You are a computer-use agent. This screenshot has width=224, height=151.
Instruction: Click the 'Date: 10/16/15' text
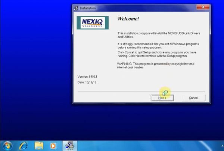coord(87,82)
